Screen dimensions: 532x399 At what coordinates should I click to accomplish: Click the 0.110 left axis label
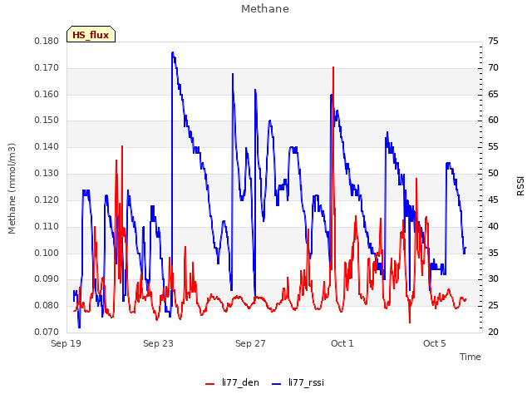point(47,226)
